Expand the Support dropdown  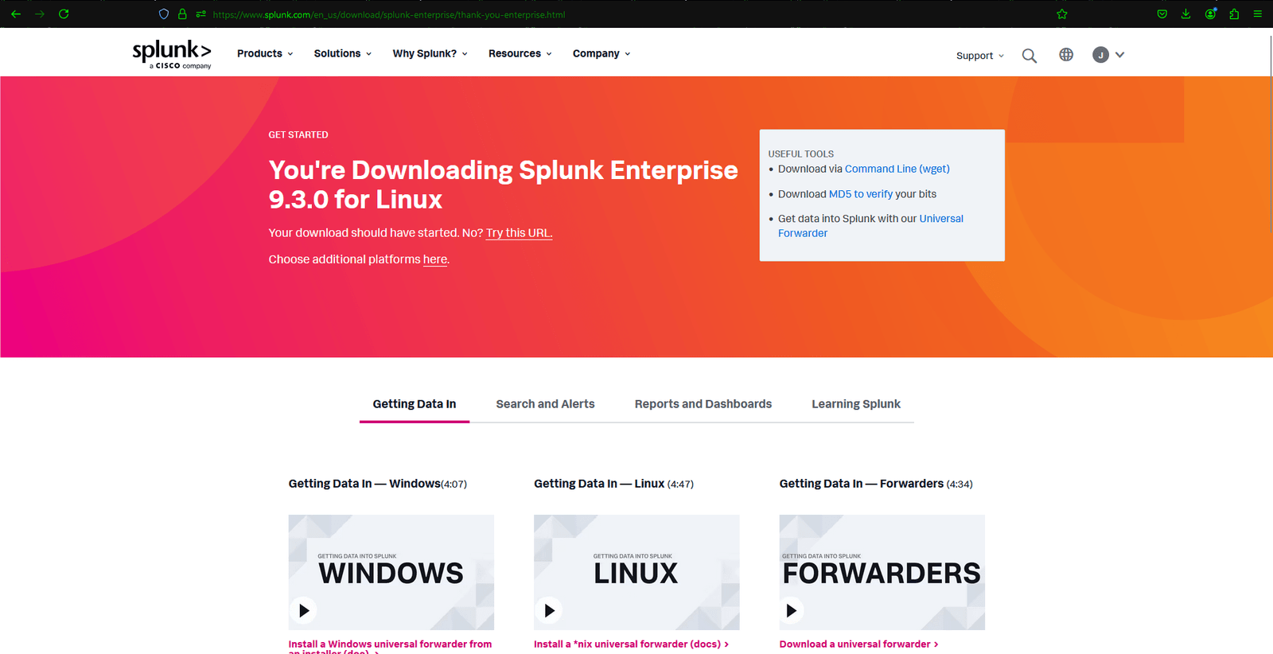(980, 56)
